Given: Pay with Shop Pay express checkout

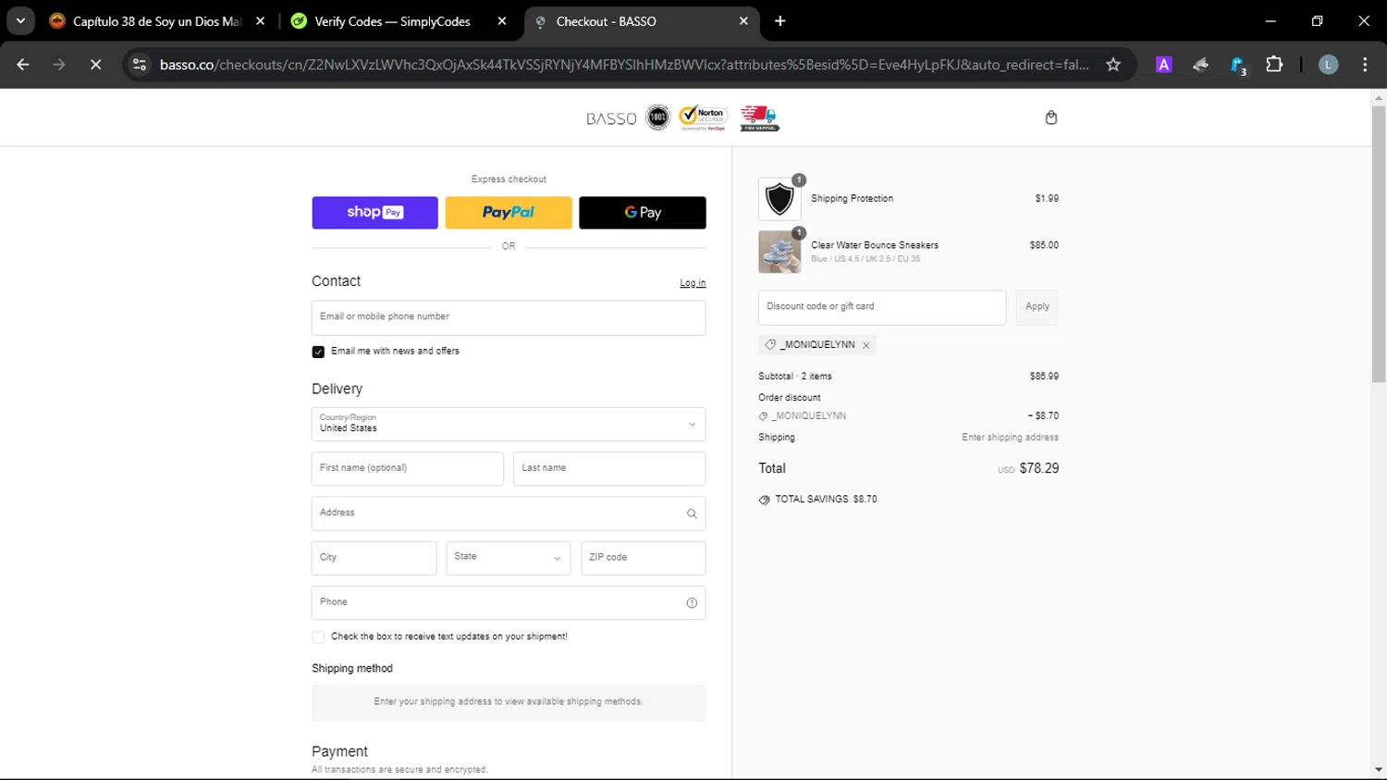Looking at the screenshot, I should [374, 213].
